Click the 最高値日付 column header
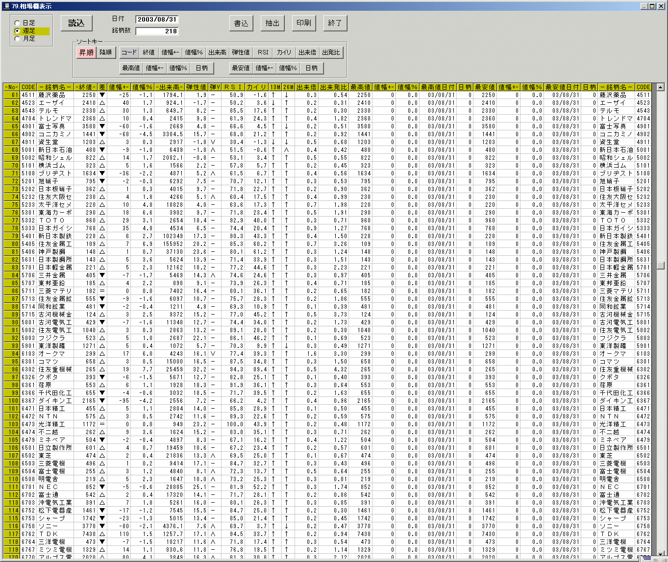Screen dimensions: 668x562 438,87
